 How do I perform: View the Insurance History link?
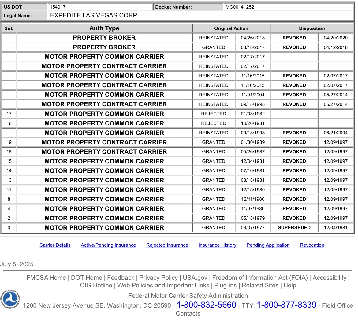[217, 245]
